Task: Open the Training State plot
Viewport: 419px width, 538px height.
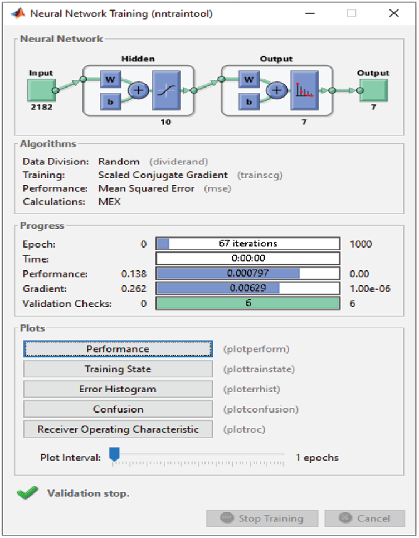Action: tap(118, 369)
